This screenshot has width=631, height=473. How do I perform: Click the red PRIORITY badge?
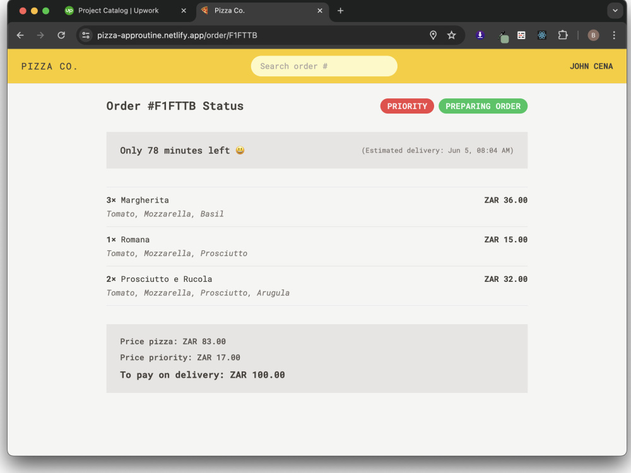(407, 106)
